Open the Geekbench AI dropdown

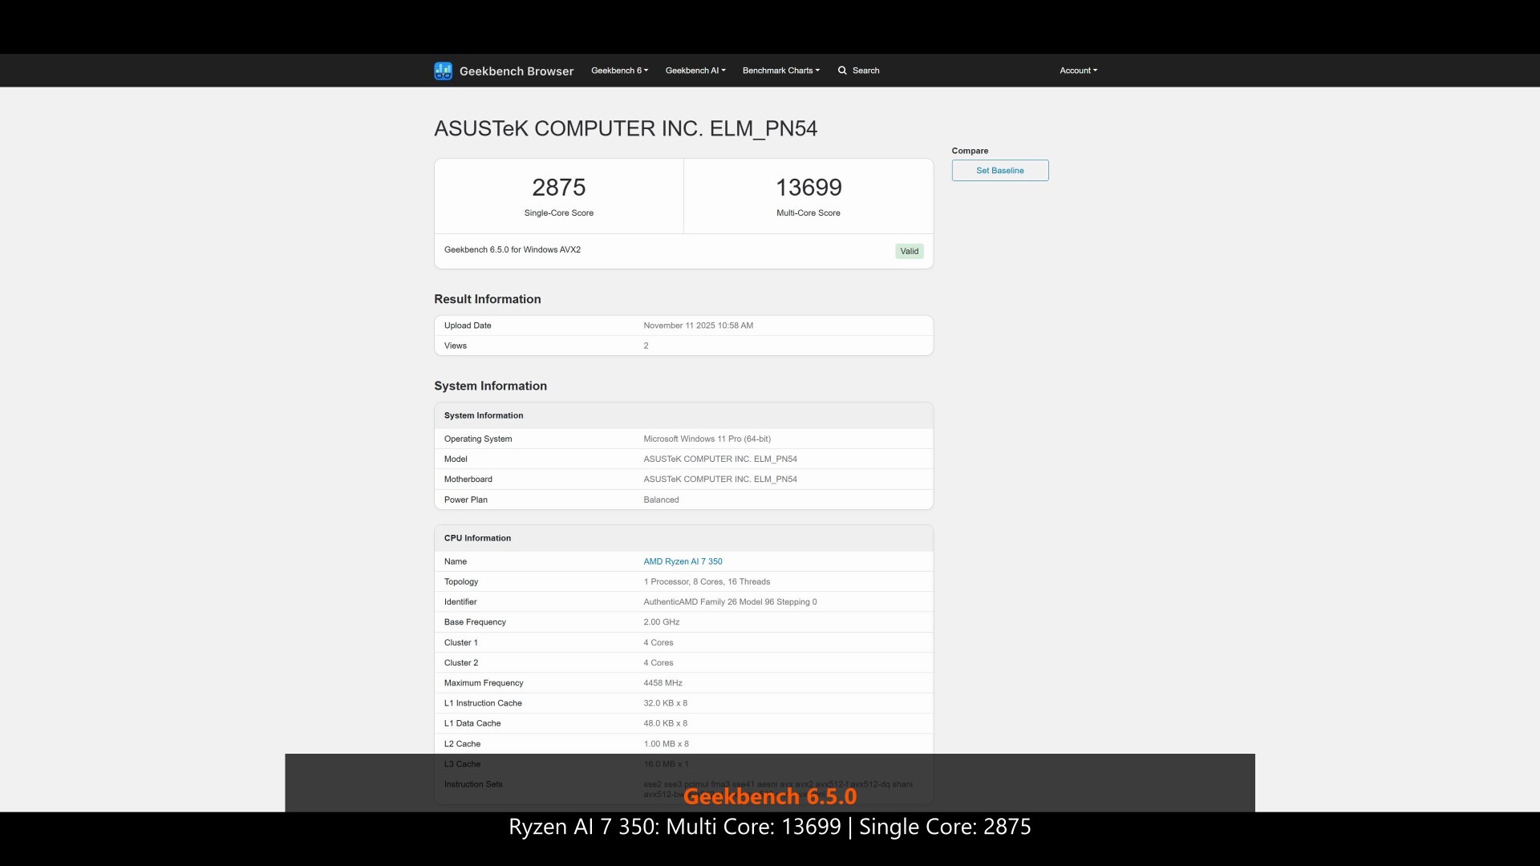click(x=695, y=71)
